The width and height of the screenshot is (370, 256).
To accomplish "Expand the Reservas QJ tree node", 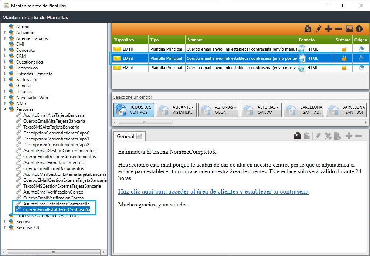I will [x=5, y=227].
